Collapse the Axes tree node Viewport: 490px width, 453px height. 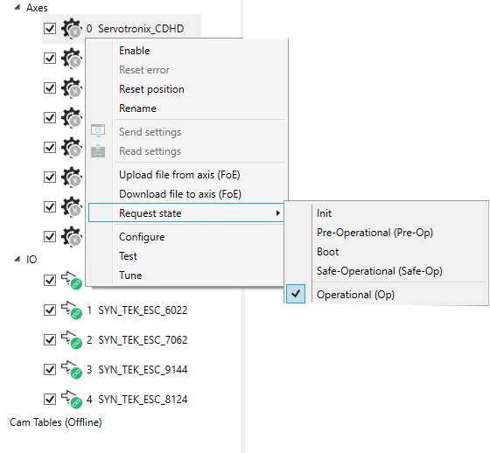(17, 7)
